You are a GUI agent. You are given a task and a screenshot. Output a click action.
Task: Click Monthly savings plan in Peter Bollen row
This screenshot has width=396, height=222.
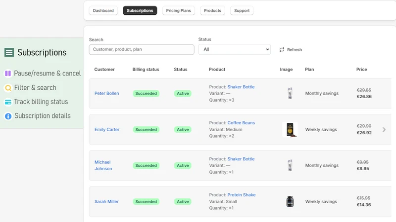pos(322,93)
